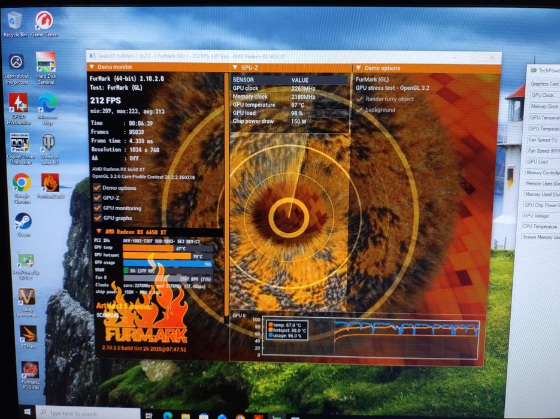Open Task View on the taskbar
The image size is (560, 419).
[x=149, y=415]
